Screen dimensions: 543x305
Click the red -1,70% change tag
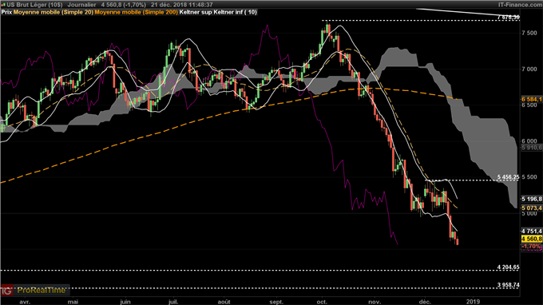click(532, 246)
